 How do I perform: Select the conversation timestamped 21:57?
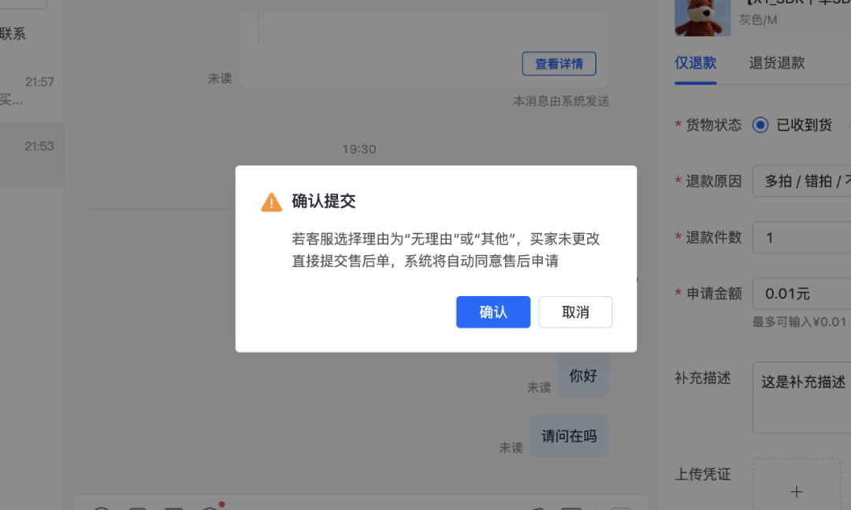coord(32,90)
